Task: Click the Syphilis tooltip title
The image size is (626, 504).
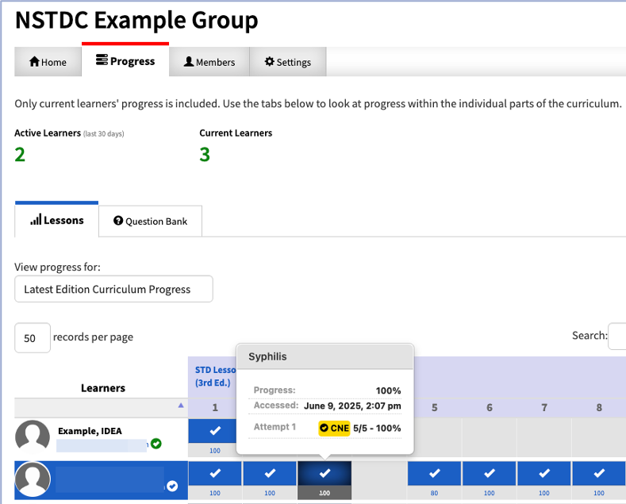Action: click(x=267, y=356)
